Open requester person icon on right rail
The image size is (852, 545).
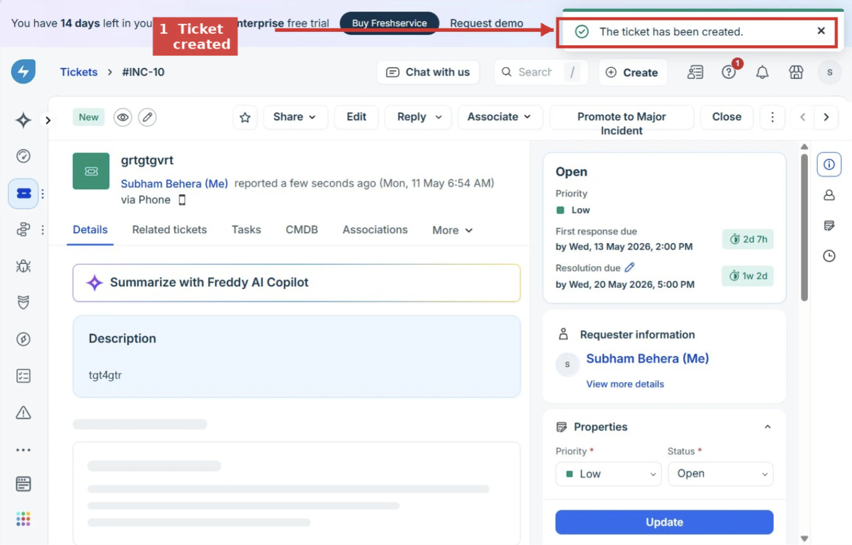click(829, 195)
